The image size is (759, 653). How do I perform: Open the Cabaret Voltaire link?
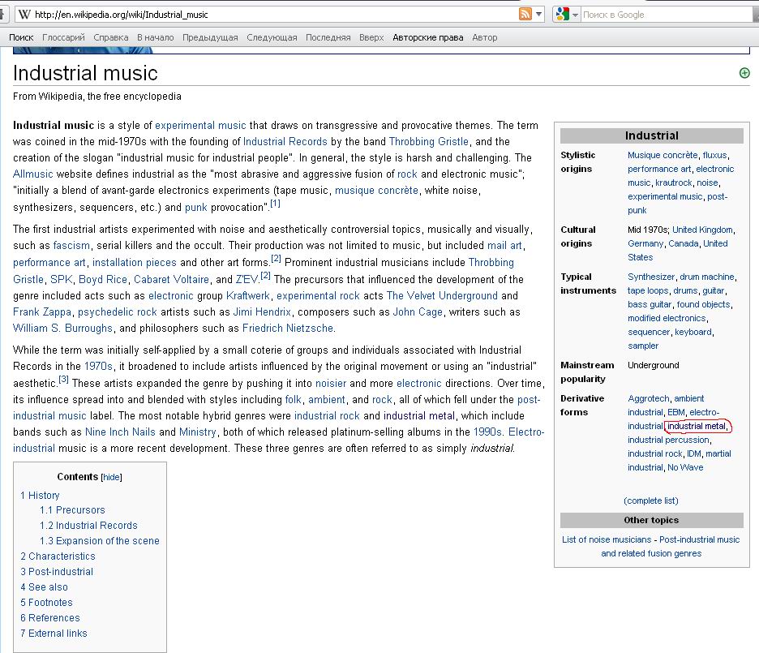(x=171, y=279)
